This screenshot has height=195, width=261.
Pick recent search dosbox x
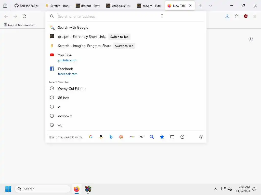point(126,116)
